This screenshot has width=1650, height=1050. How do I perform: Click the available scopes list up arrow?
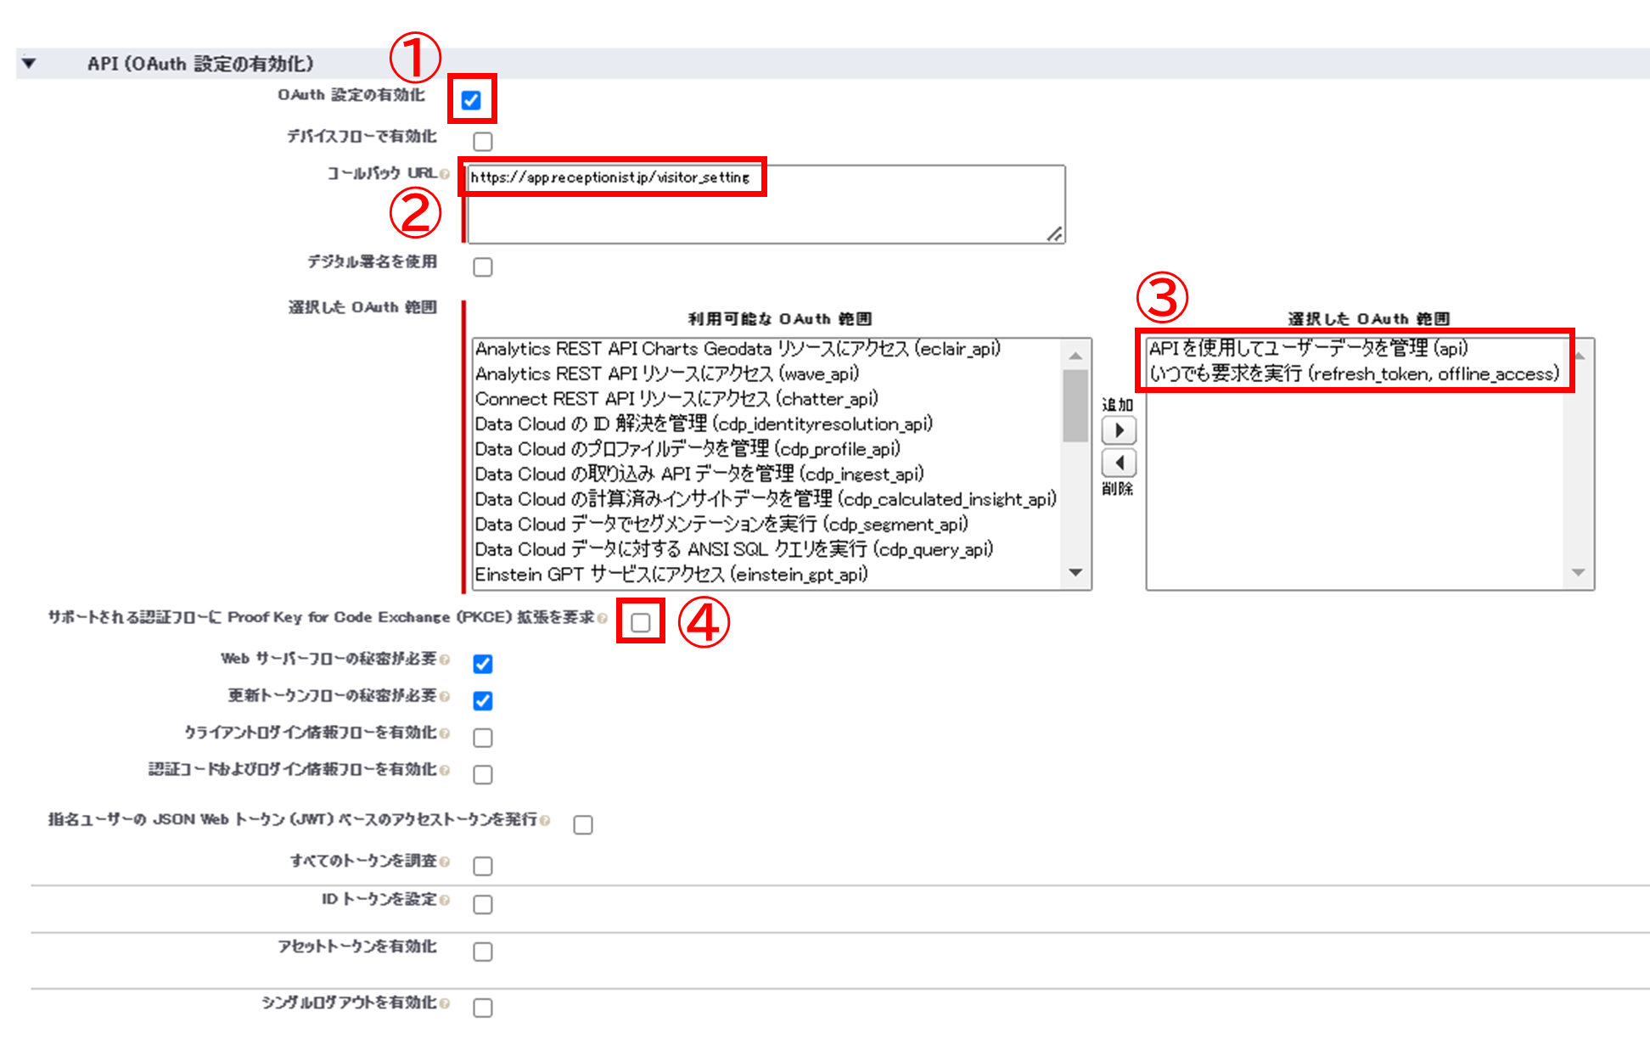(1075, 355)
